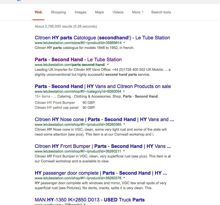Click the Nose cone in VGC description snippet
The image size is (220, 205).
tap(101, 132)
